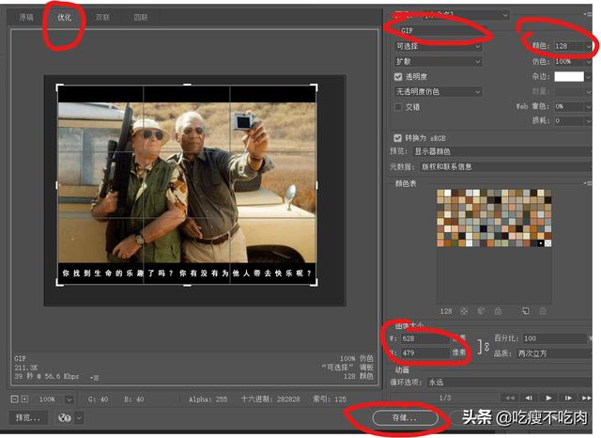Open the preset dropdown at panel top
The image size is (601, 438).
466,15
